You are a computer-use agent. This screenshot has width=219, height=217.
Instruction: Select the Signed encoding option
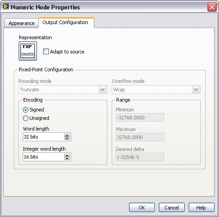pos(25,110)
